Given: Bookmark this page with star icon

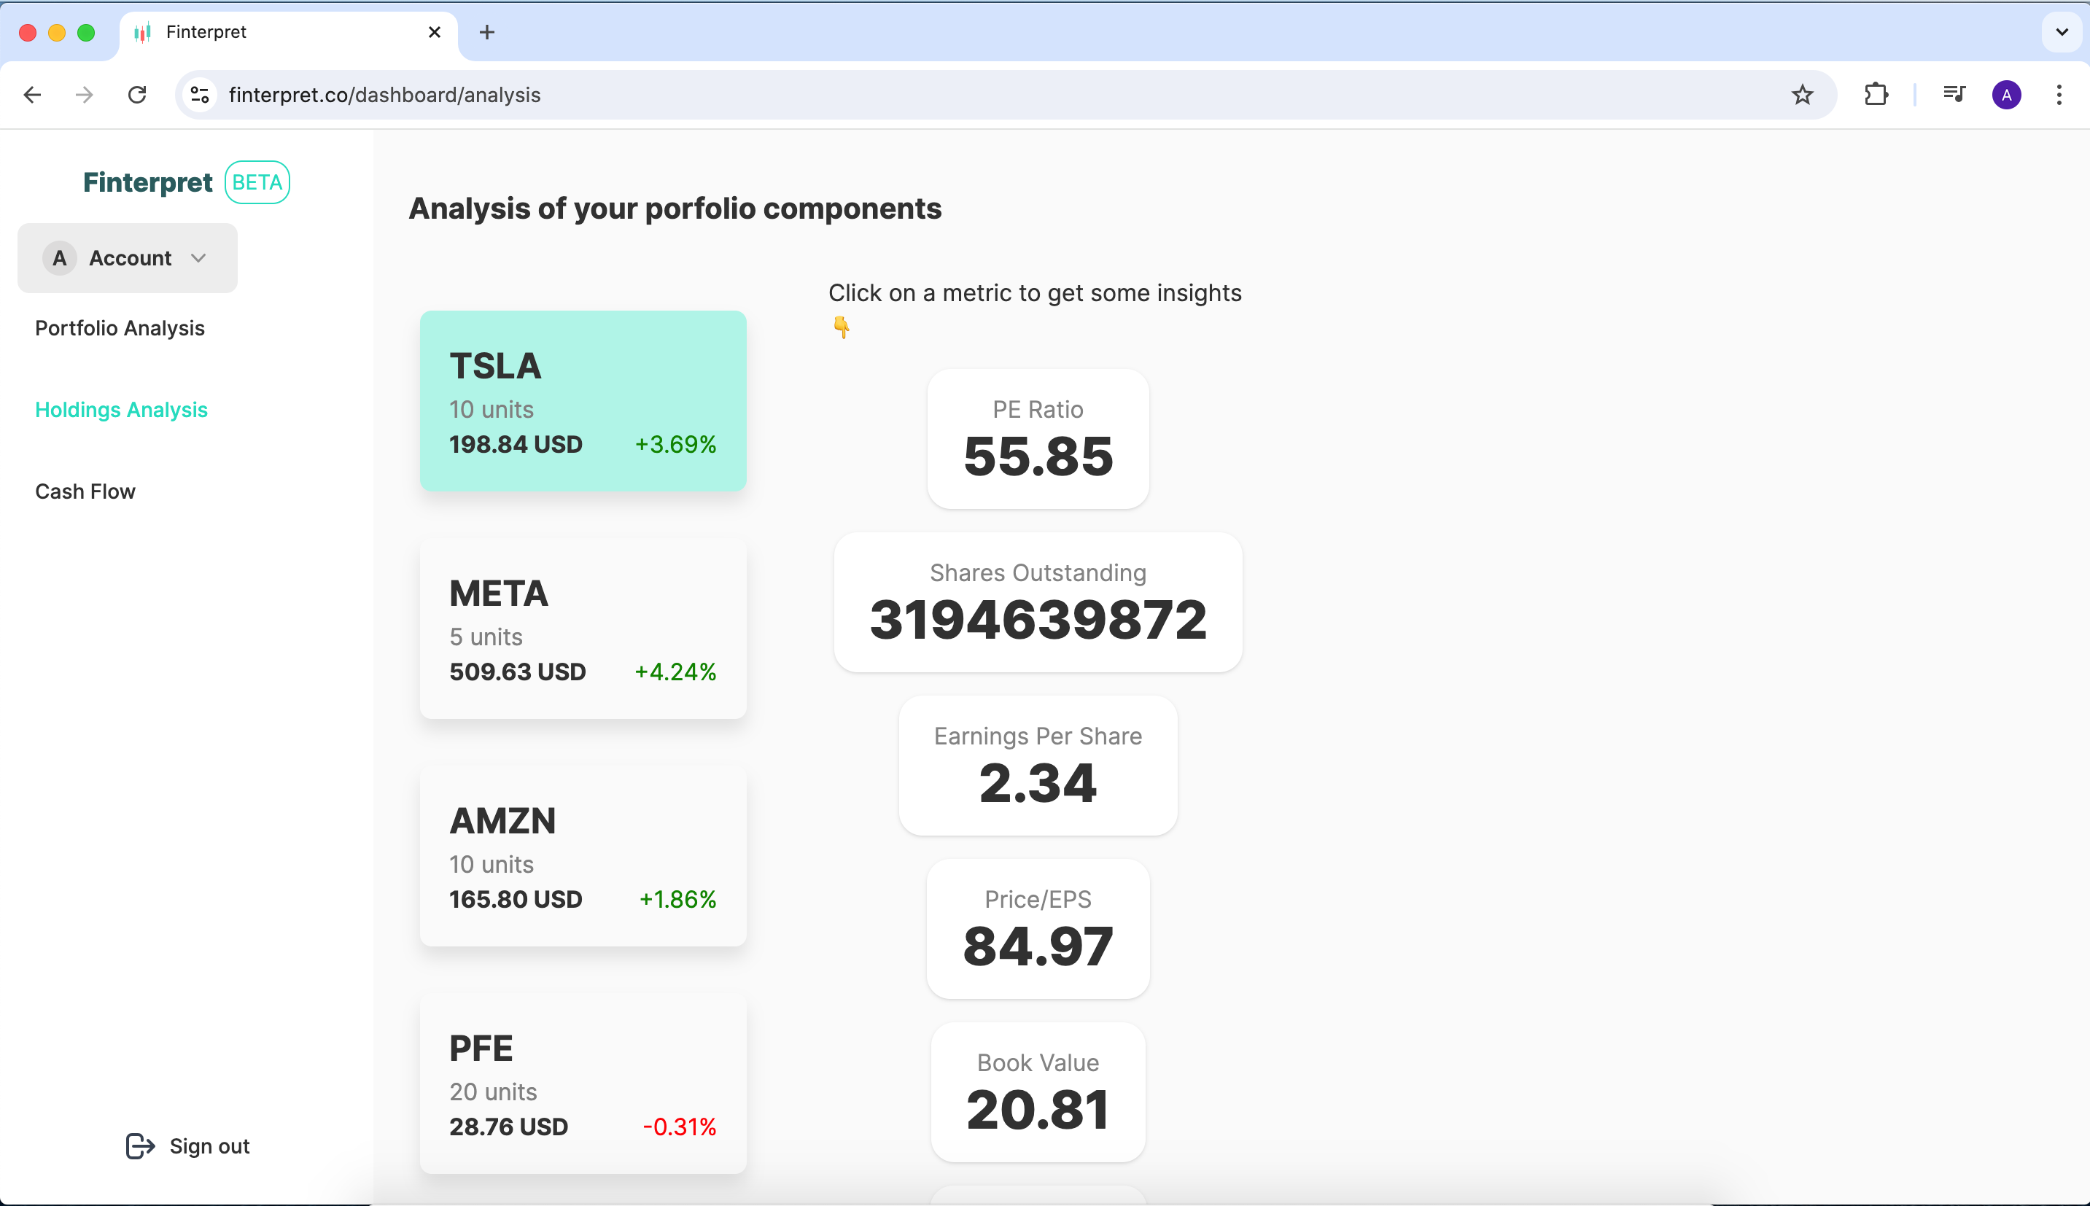Looking at the screenshot, I should [x=1802, y=96].
